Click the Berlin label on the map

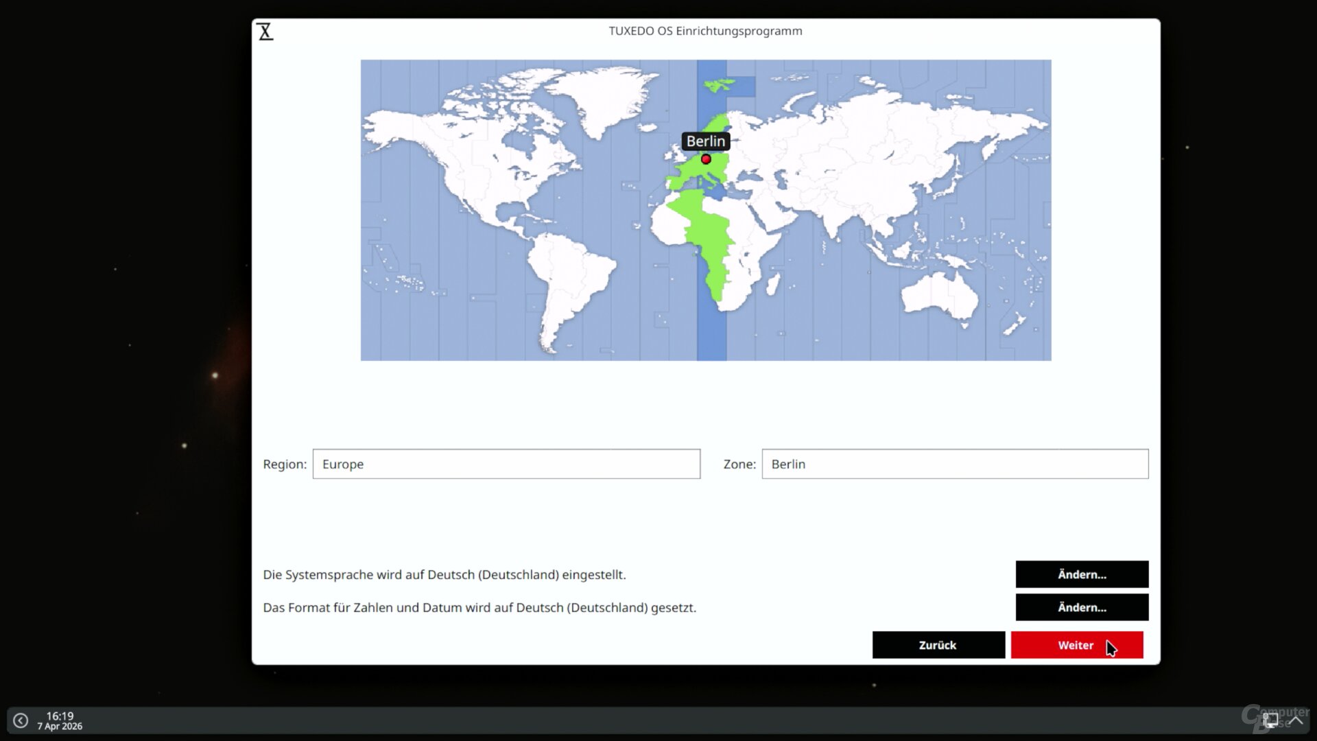(x=706, y=141)
